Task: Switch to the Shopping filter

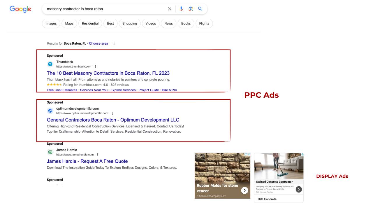Action: pyautogui.click(x=130, y=24)
